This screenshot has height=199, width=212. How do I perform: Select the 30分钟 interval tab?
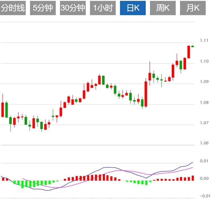coord(73,8)
